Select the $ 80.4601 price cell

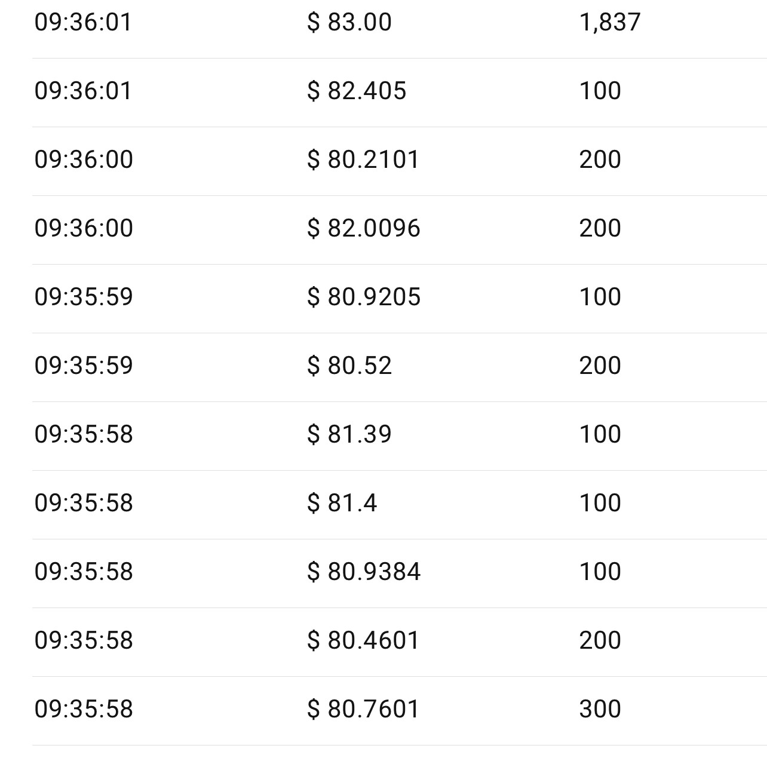[x=363, y=641]
